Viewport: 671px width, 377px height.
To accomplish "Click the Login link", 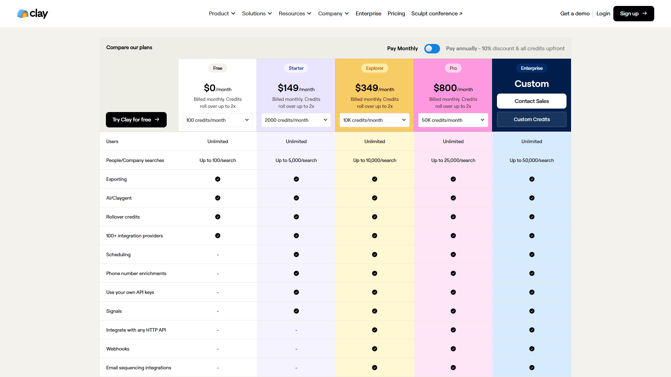I will pos(603,13).
